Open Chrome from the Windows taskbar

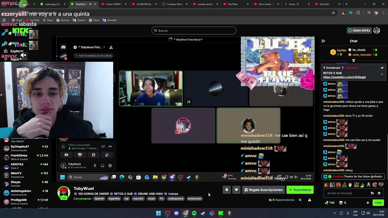click(x=185, y=213)
